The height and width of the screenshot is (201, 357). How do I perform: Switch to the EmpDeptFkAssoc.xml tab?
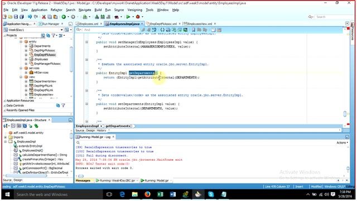click(163, 23)
